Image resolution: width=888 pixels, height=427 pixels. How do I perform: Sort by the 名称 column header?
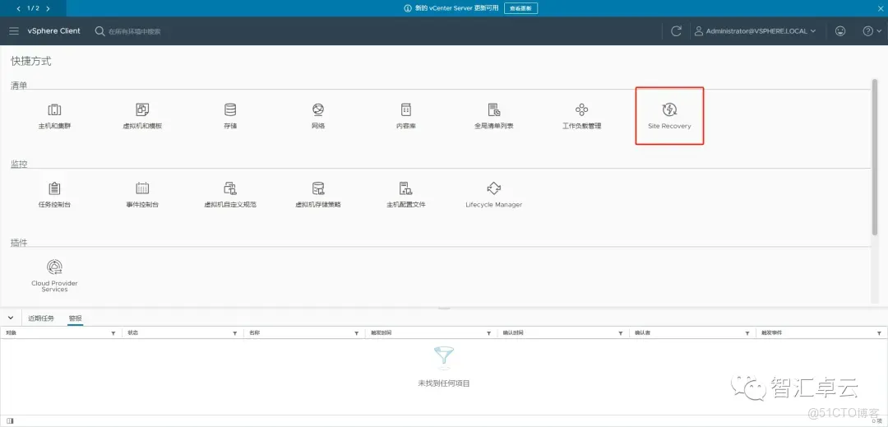(x=254, y=333)
